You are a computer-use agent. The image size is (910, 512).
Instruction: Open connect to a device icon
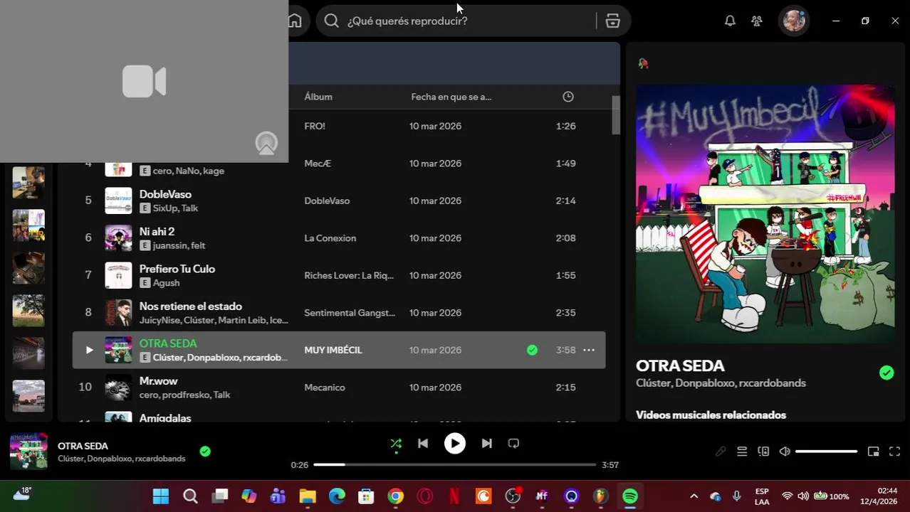(763, 452)
